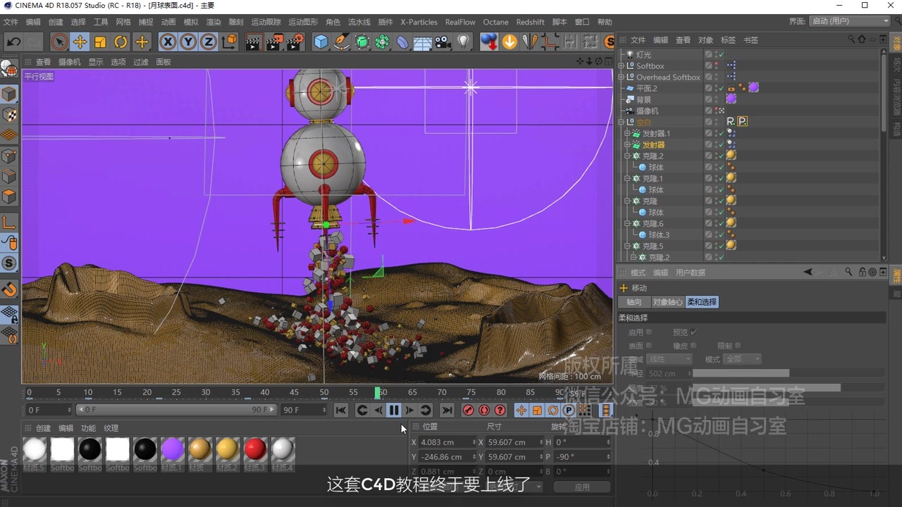Add a Floor environment object
This screenshot has height=507, width=902.
[422, 42]
